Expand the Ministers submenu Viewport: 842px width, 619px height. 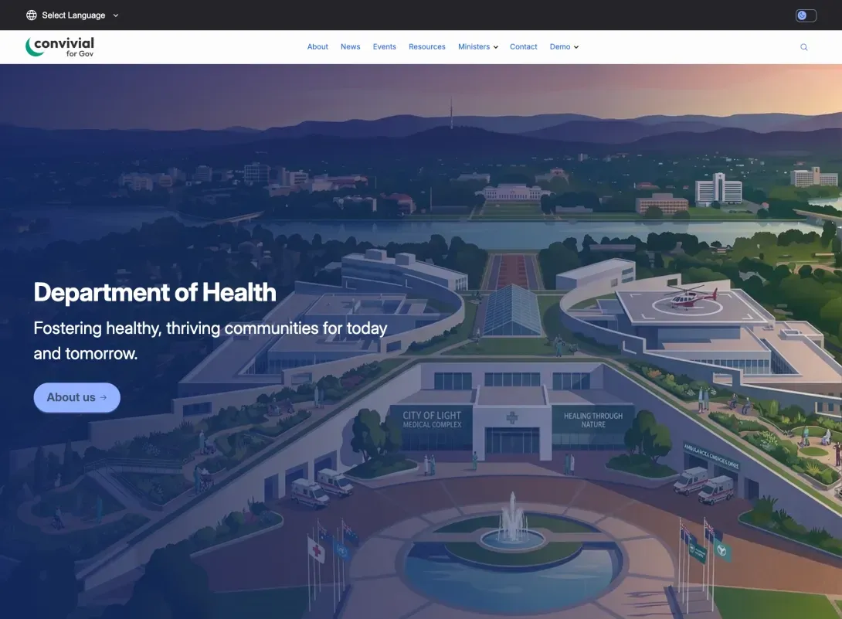click(x=478, y=46)
